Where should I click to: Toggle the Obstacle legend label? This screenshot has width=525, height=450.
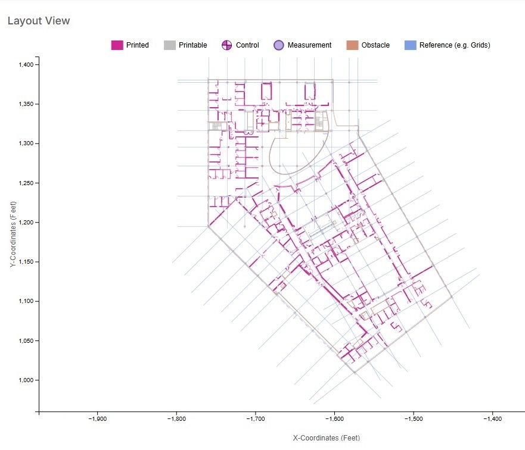pyautogui.click(x=375, y=45)
